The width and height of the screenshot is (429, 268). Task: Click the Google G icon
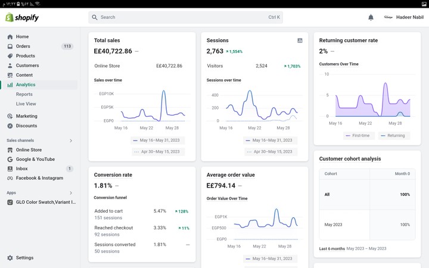point(10,159)
